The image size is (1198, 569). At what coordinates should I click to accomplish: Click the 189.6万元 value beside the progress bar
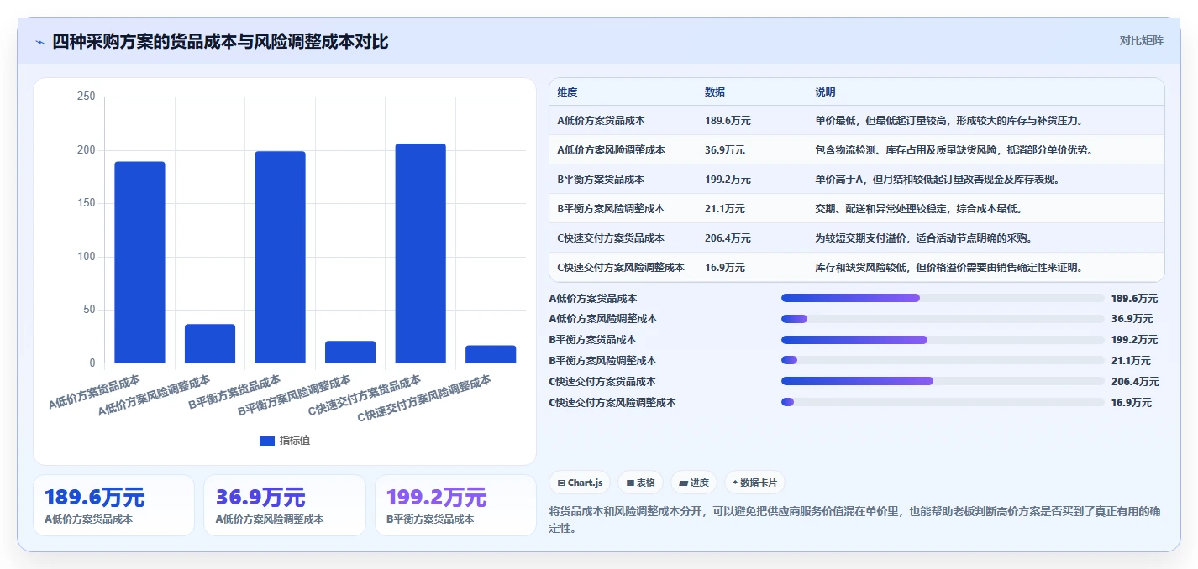[x=1134, y=298]
